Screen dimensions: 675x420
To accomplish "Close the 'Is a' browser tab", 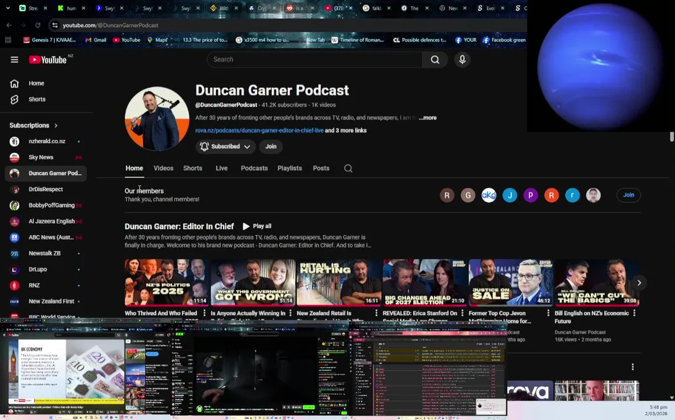I will click(x=313, y=8).
